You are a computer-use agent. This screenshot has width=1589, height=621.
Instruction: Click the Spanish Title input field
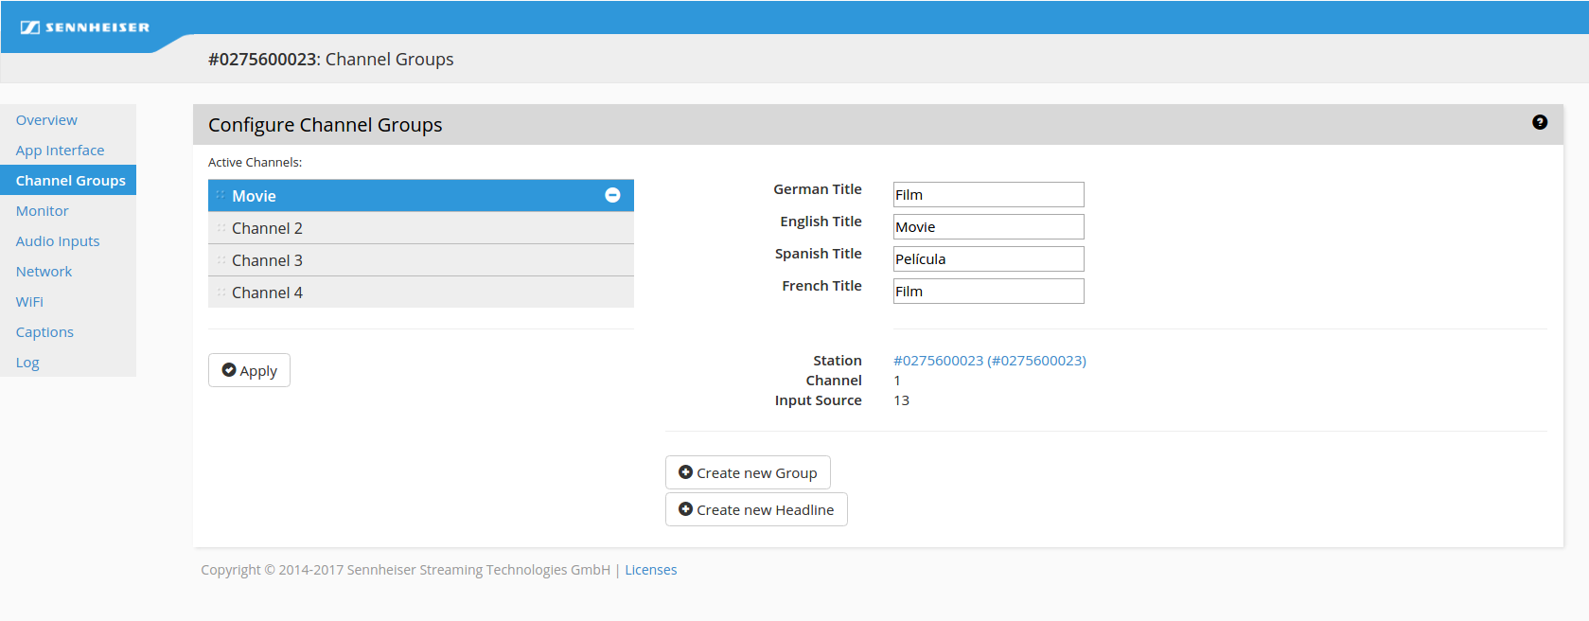coord(988,259)
